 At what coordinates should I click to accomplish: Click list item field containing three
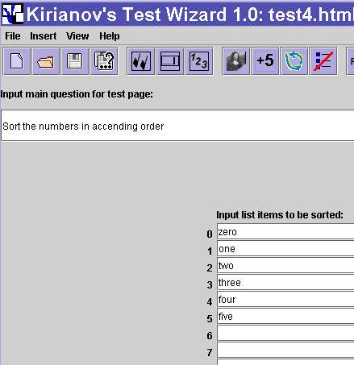point(285,282)
